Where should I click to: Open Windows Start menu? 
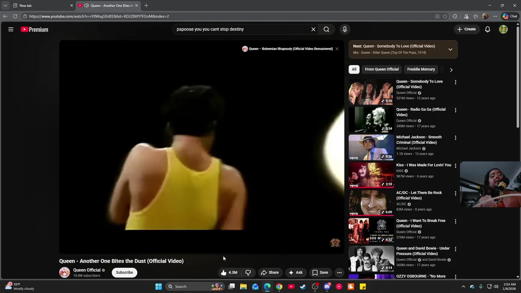pos(158,286)
